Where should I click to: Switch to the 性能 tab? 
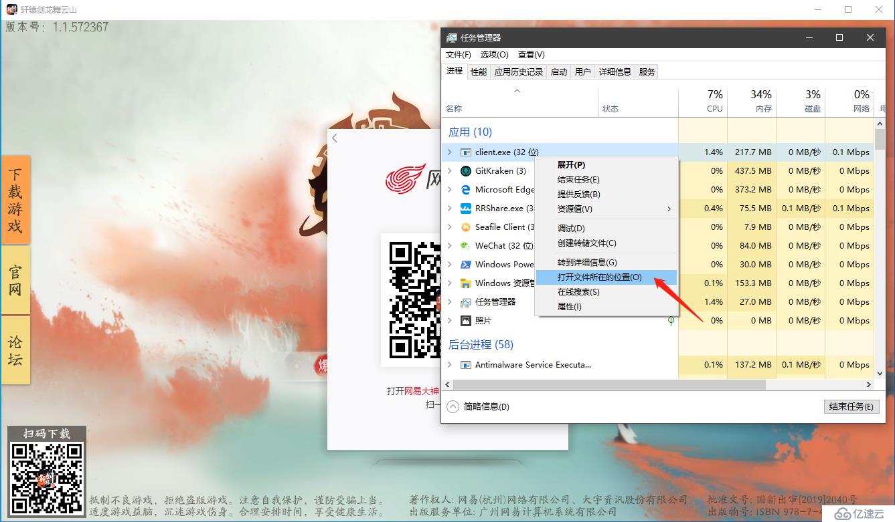click(x=479, y=72)
